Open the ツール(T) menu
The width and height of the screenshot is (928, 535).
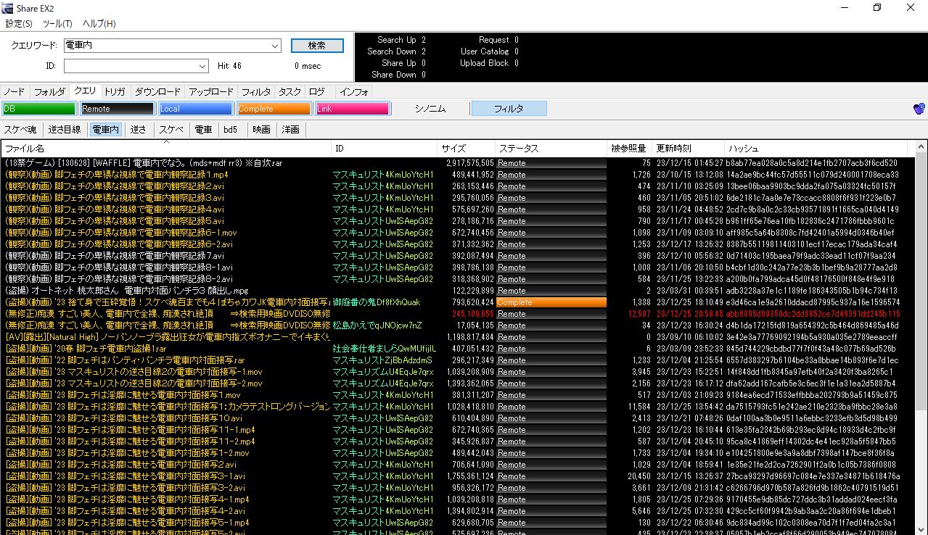(62, 24)
